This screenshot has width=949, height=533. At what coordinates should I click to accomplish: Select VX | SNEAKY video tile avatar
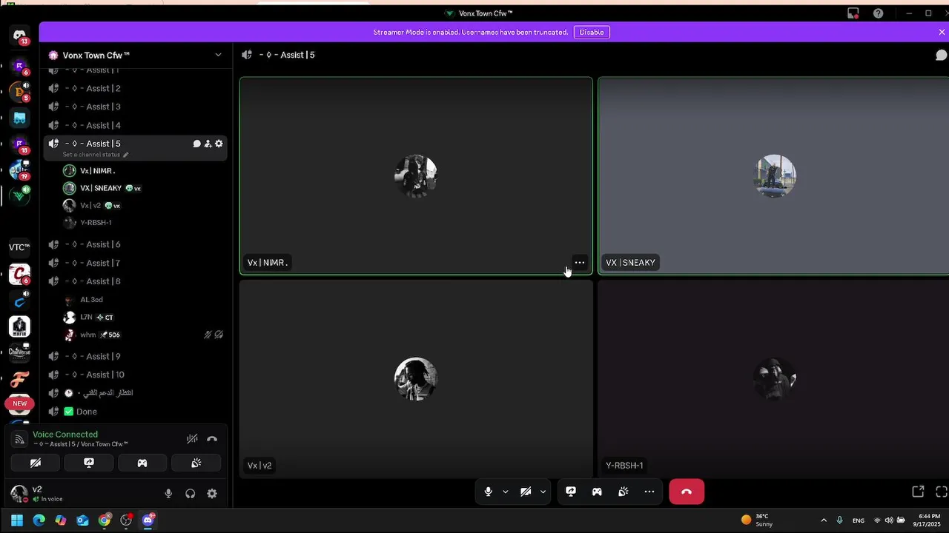click(x=775, y=175)
